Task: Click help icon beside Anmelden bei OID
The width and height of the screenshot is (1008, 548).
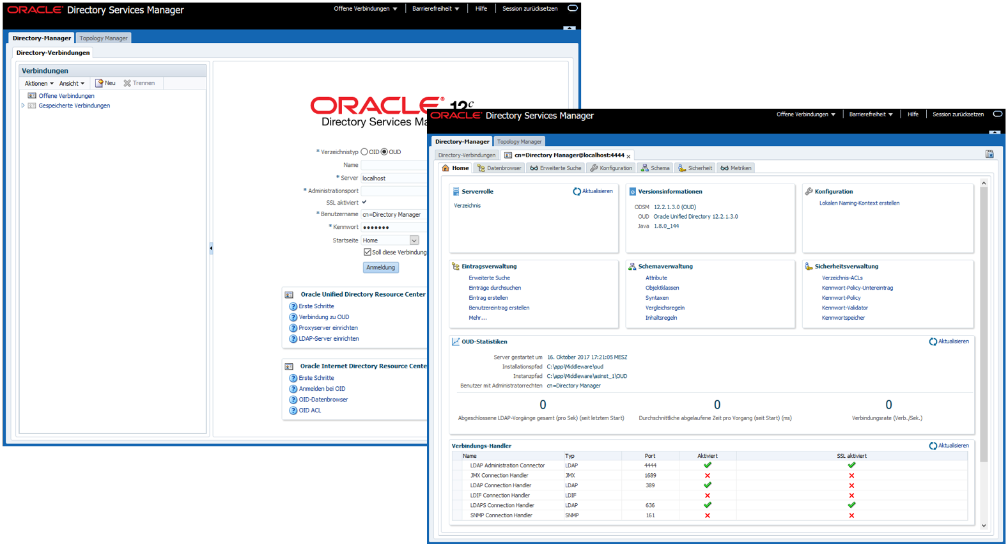Action: tap(293, 389)
